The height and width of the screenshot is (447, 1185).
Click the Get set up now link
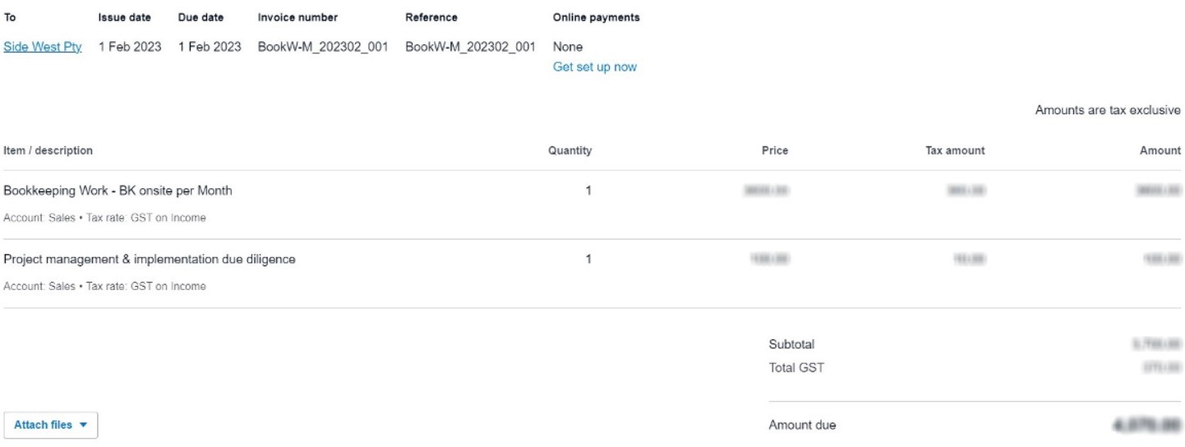(x=594, y=67)
